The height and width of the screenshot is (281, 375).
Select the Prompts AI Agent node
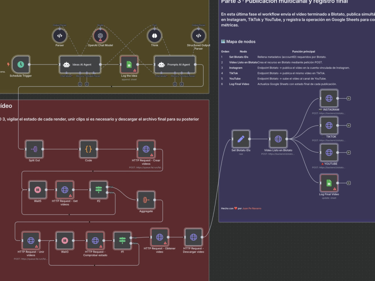(x=175, y=64)
